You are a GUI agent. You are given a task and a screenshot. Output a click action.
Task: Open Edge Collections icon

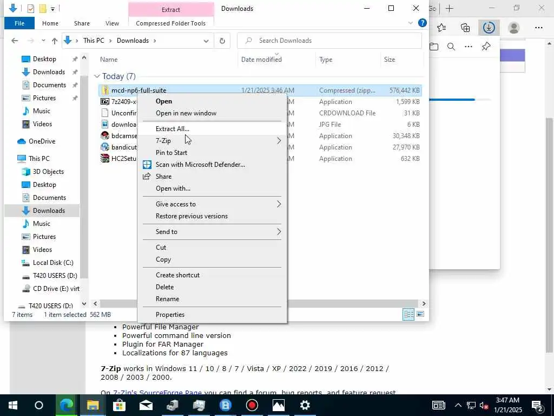coord(465,28)
